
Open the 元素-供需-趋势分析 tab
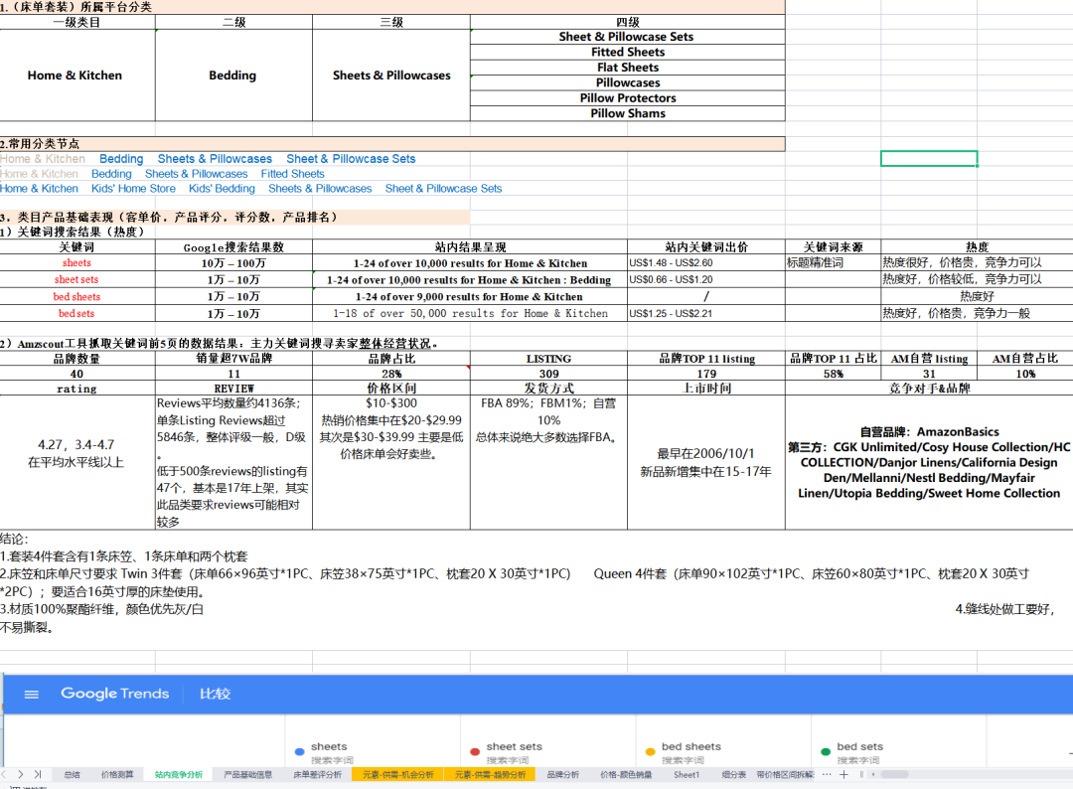pyautogui.click(x=490, y=775)
